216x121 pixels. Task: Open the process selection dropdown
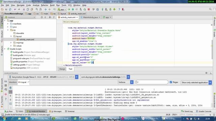[128, 77]
